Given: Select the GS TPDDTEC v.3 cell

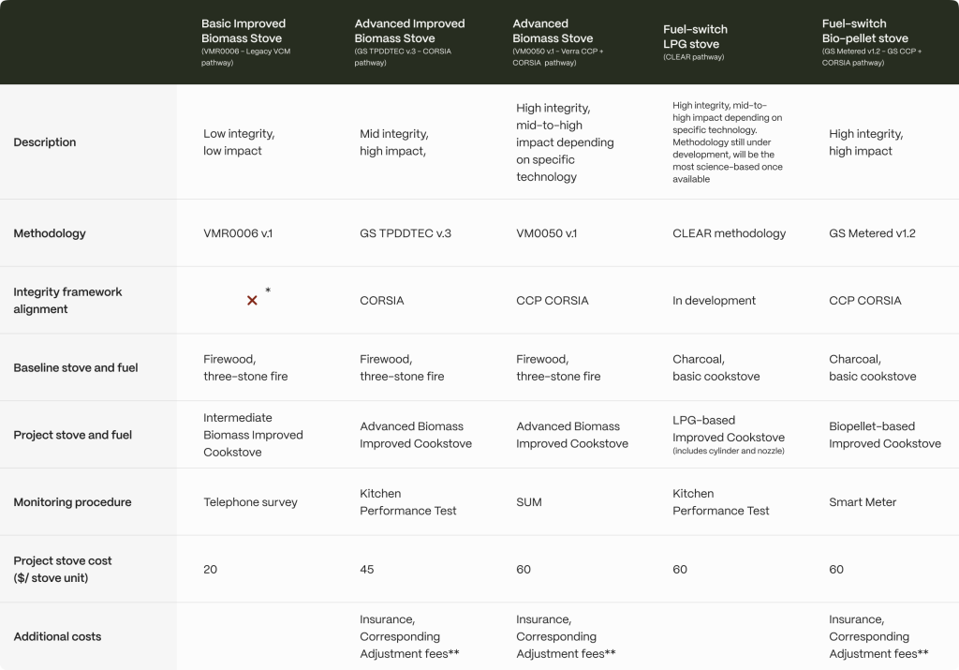Looking at the screenshot, I should (x=406, y=233).
